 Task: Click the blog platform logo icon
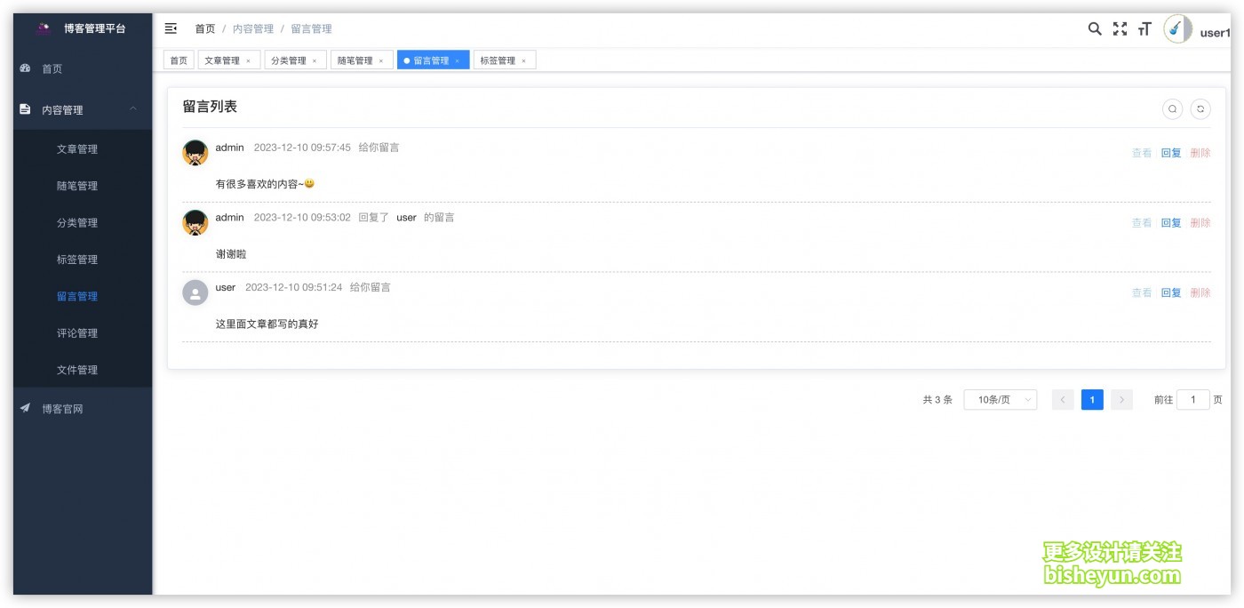tap(43, 28)
